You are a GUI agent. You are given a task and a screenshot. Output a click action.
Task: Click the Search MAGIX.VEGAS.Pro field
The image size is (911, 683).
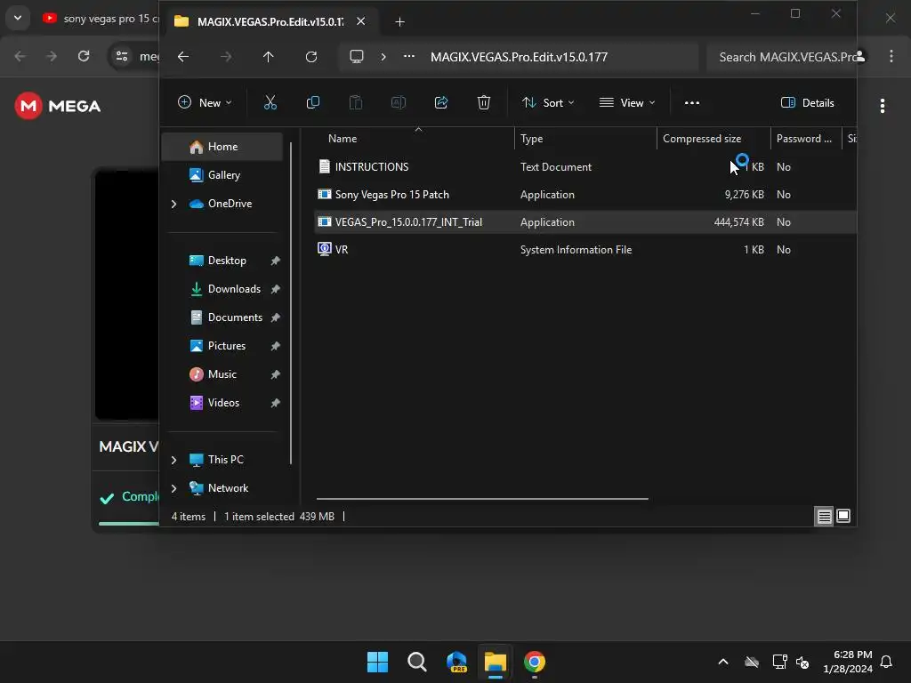(x=781, y=57)
